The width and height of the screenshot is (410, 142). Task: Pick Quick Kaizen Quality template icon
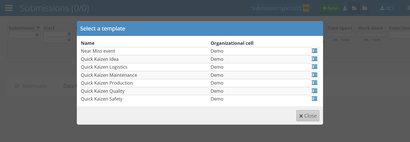point(314,91)
